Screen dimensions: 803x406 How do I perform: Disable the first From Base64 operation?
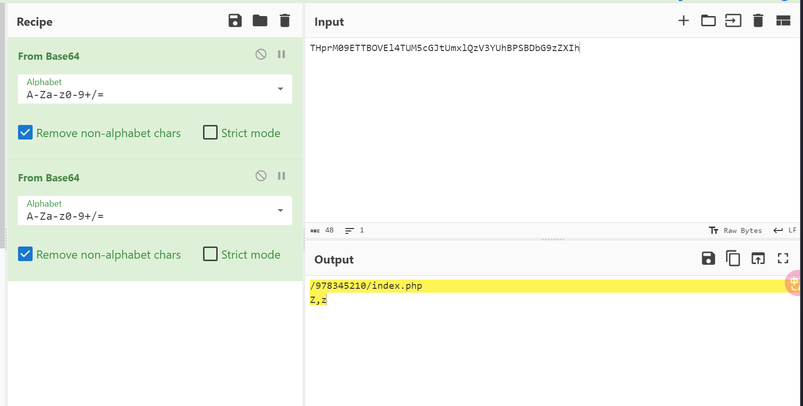[261, 54]
